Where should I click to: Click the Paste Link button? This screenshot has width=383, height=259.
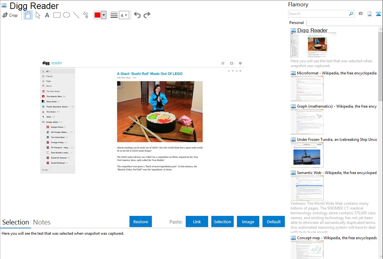point(197,222)
